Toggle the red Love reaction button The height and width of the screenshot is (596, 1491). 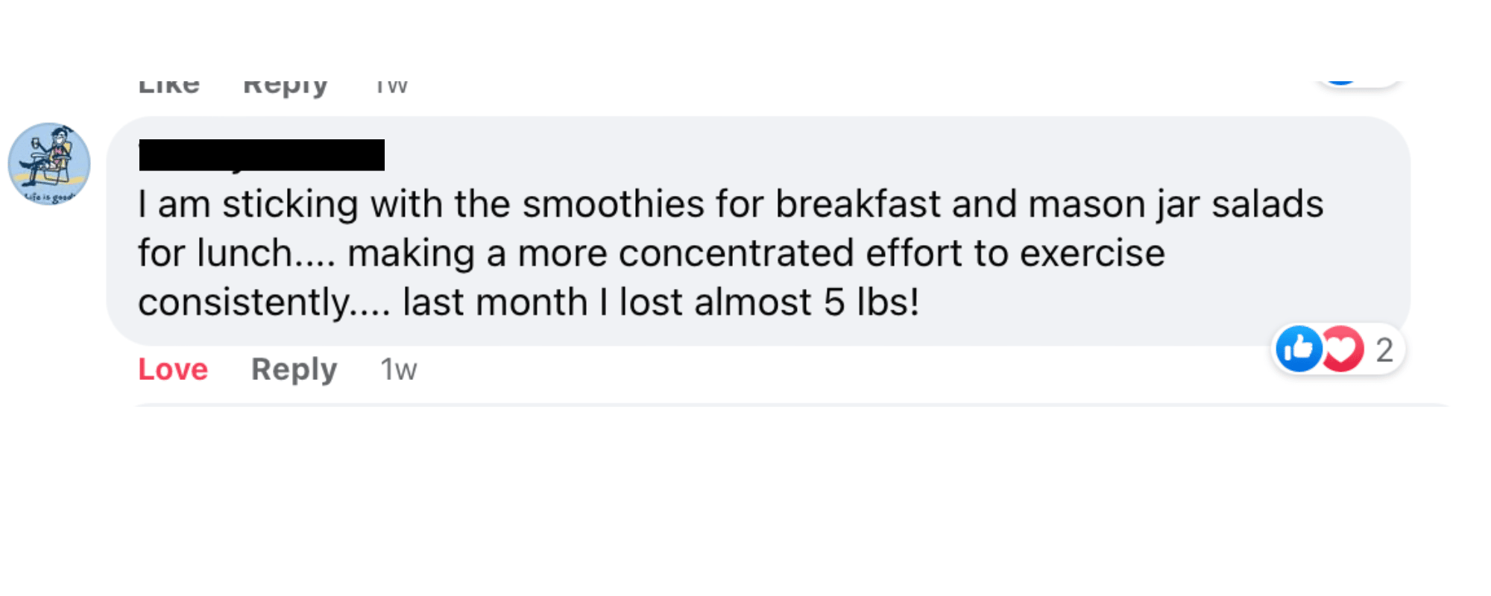(x=173, y=370)
